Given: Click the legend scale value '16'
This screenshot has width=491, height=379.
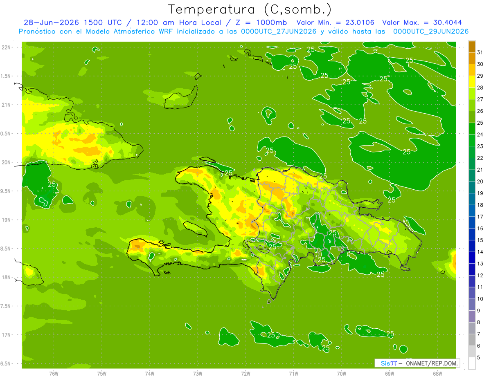Looking at the screenshot, I should 480,229.
